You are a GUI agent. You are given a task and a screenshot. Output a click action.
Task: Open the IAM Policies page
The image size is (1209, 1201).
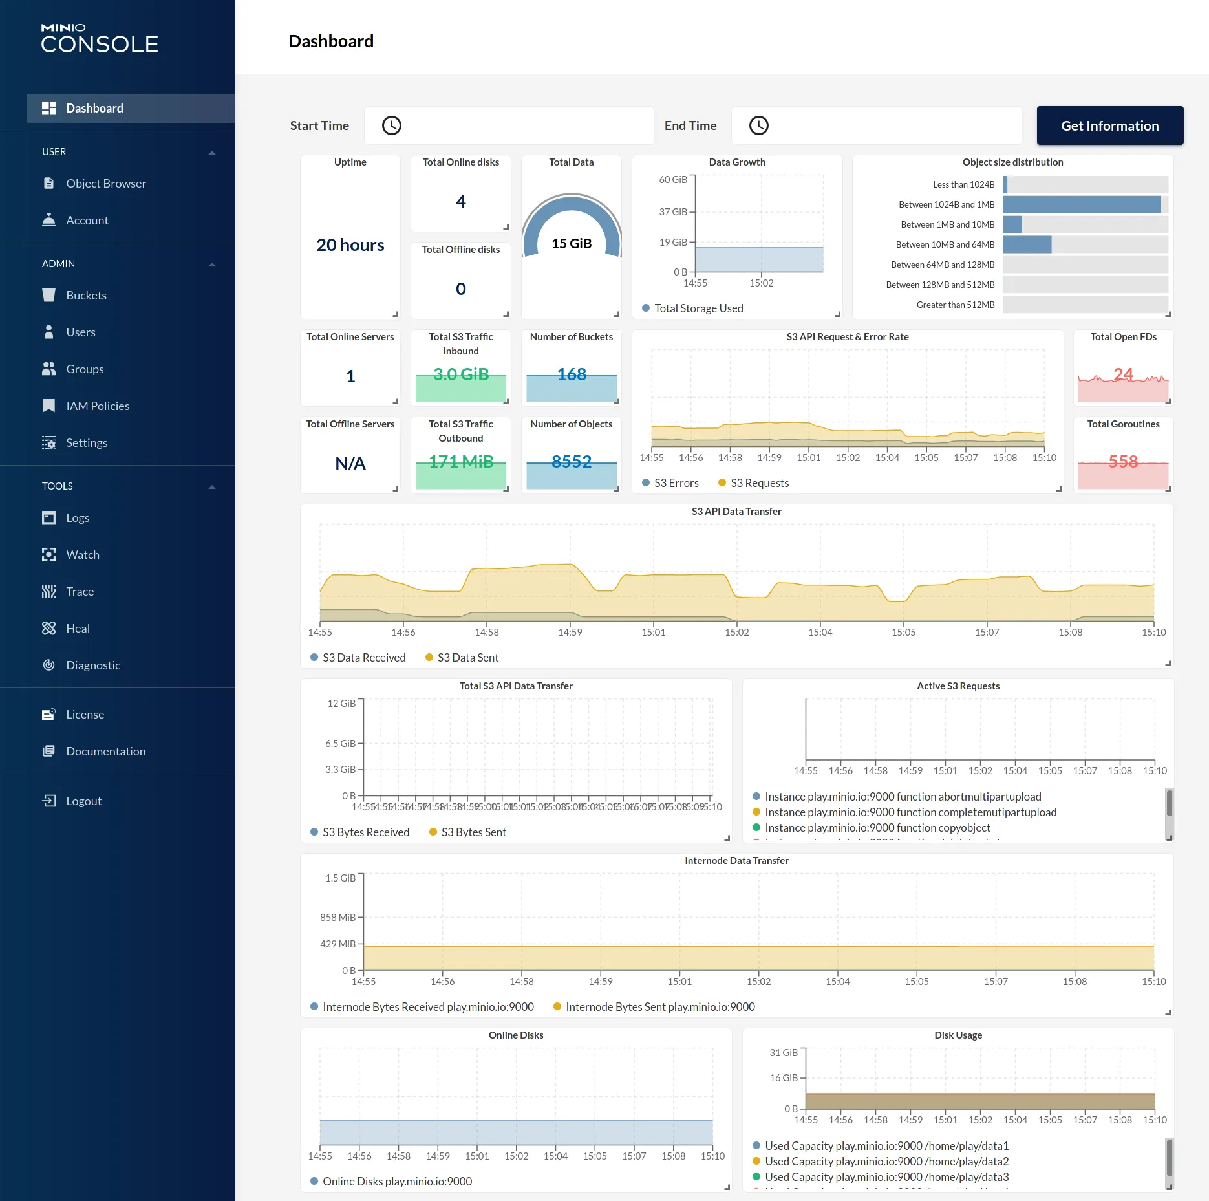98,406
